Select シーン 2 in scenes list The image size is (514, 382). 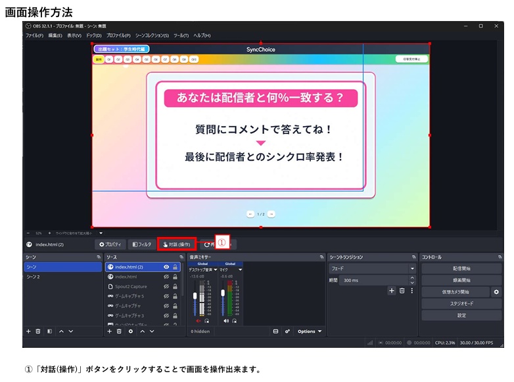point(63,277)
